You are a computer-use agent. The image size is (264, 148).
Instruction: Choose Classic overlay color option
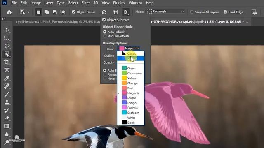pyautogui.click(x=131, y=53)
